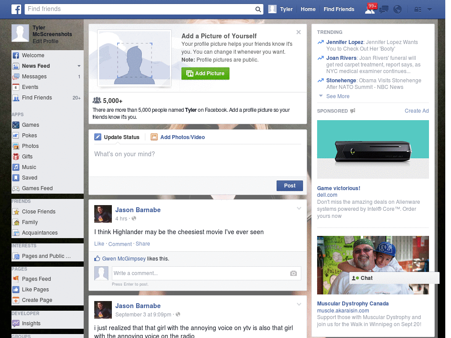Viewport: 451px width, 338px height.
Task: Click the dell.com ad link
Action: [x=327, y=195]
